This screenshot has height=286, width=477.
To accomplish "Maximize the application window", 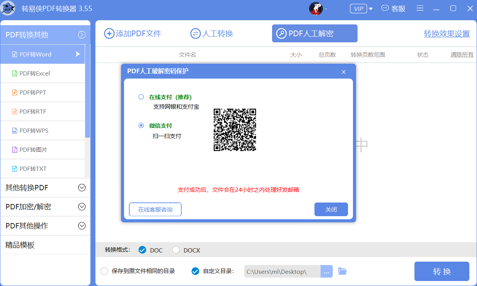I will 453,8.
